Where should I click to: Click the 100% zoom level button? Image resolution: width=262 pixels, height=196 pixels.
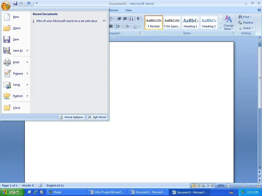(x=221, y=186)
